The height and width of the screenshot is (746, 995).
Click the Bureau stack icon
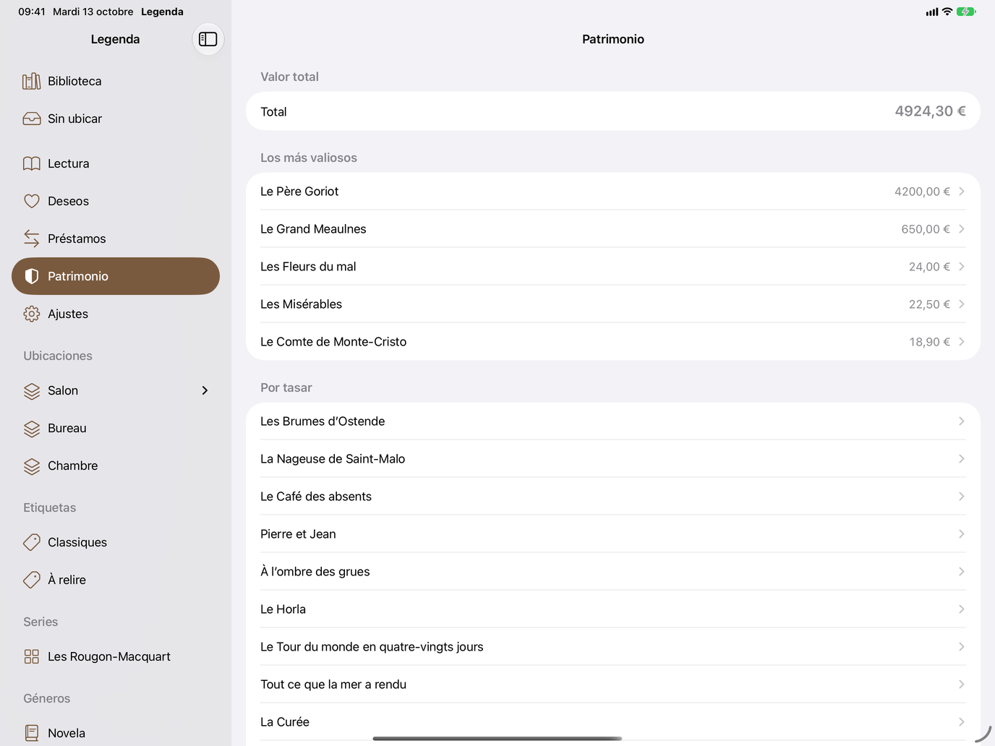(x=32, y=428)
